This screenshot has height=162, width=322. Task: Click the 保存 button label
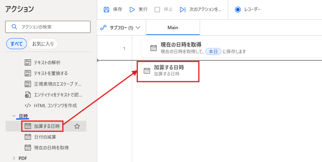pyautogui.click(x=118, y=9)
